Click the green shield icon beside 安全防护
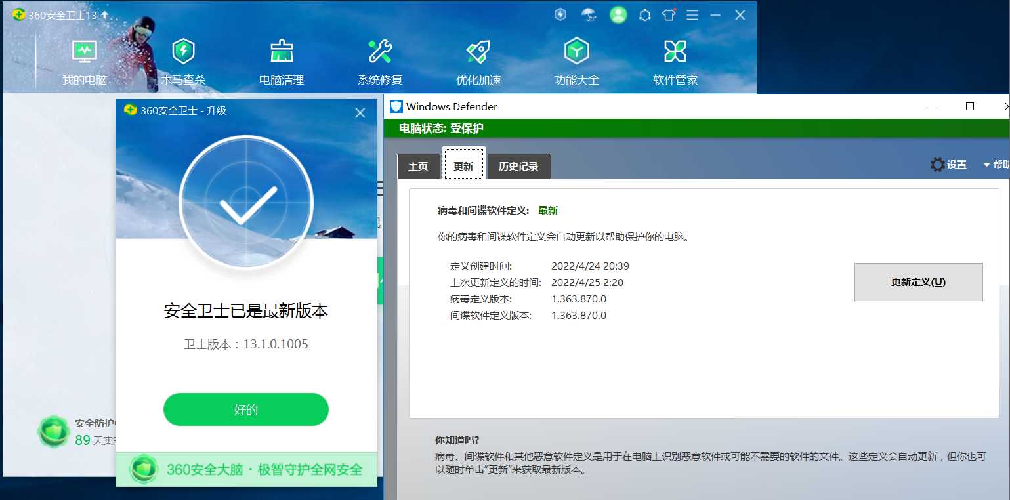The width and height of the screenshot is (1010, 500). click(54, 432)
